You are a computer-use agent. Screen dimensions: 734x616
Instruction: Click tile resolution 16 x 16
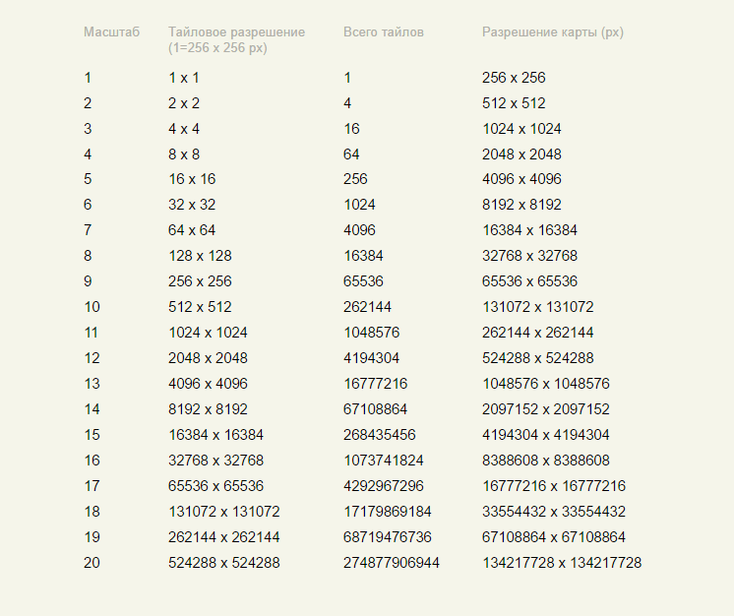pos(192,179)
